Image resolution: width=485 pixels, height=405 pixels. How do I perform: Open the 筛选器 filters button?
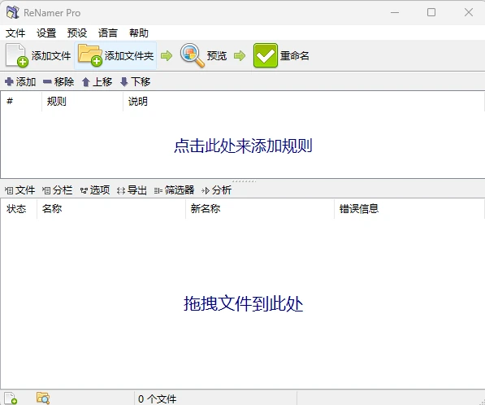tap(174, 190)
